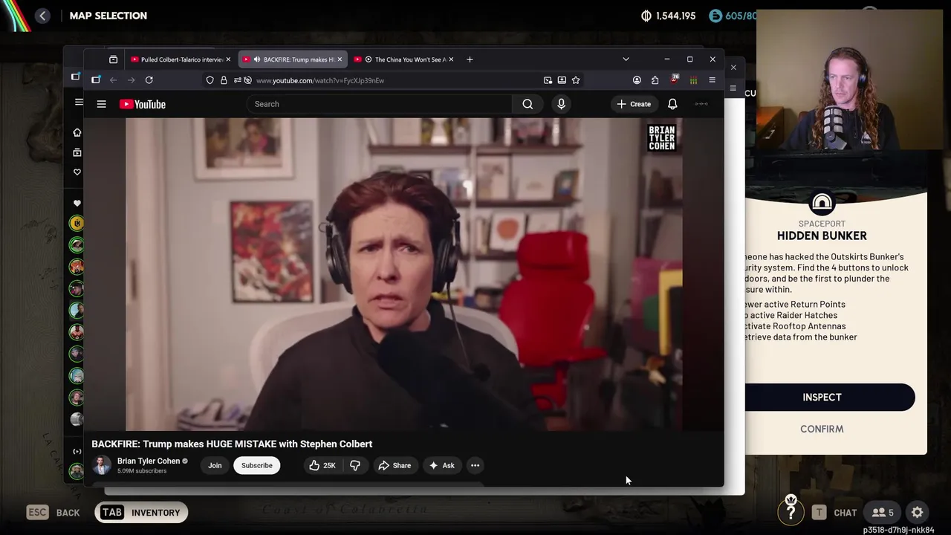Toggle the Firefox sidebar icon
The image size is (951, 535).
[x=96, y=80]
